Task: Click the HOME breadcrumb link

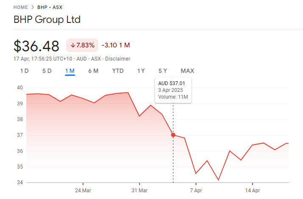Action: pos(21,7)
